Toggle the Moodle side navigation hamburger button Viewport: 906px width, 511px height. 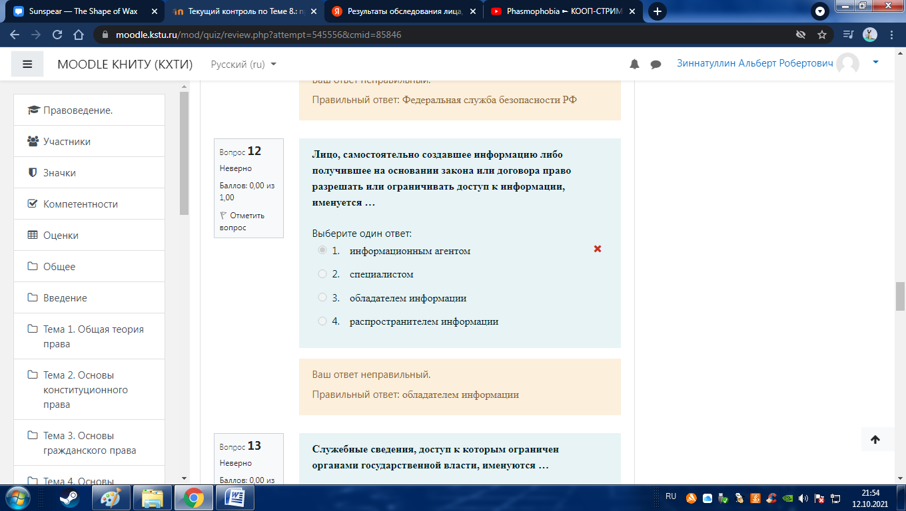coord(27,64)
